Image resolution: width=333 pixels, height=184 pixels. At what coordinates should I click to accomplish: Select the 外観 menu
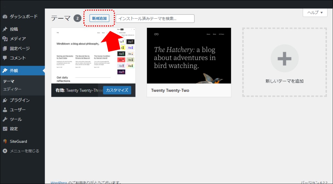pos(22,71)
